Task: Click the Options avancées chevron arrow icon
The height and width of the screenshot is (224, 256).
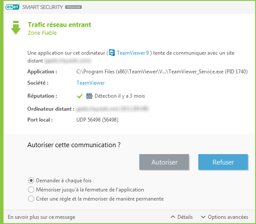Action: click(203, 217)
